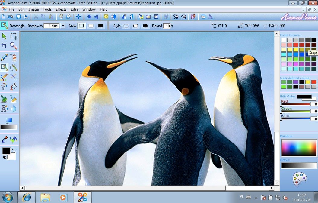Launch Internet Explorer from taskbar

27,197
